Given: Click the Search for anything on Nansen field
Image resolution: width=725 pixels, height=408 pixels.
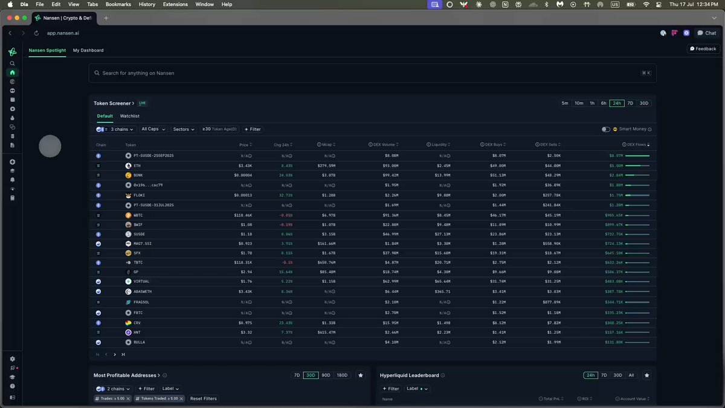Looking at the screenshot, I should (372, 73).
